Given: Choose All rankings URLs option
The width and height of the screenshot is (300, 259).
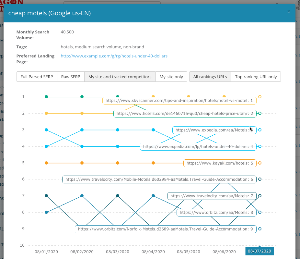Looking at the screenshot, I should pos(210,77).
